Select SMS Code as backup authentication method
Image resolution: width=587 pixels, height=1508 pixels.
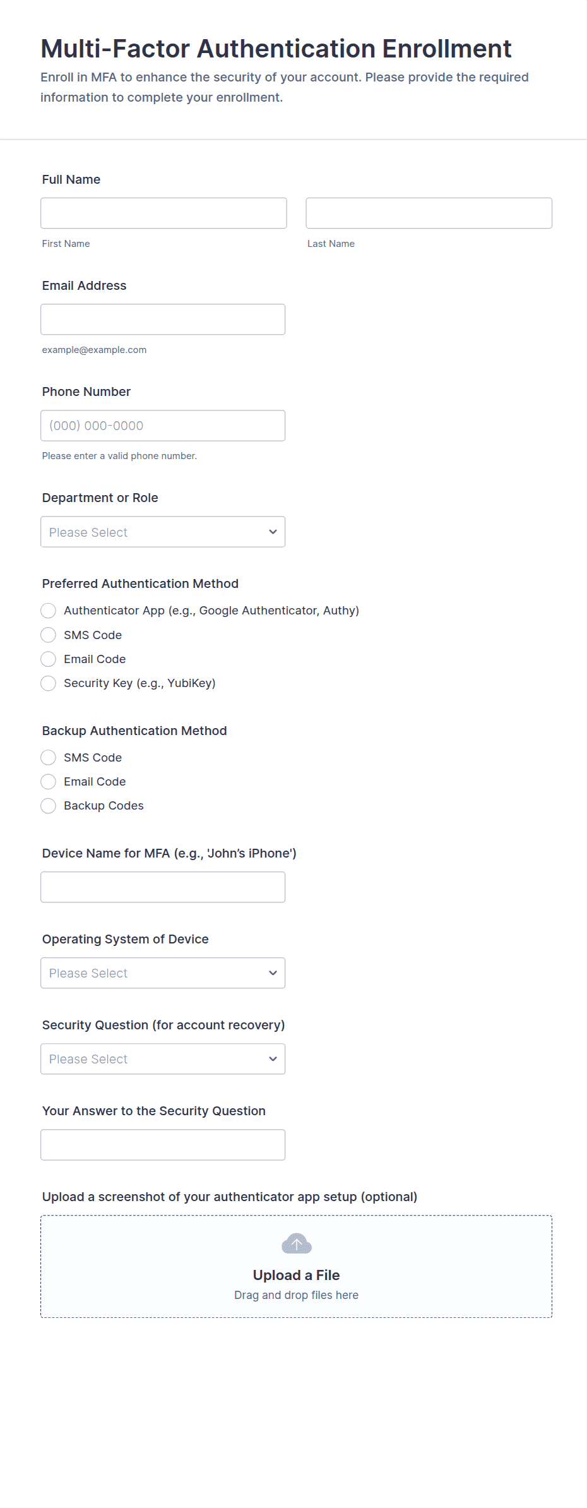[49, 757]
